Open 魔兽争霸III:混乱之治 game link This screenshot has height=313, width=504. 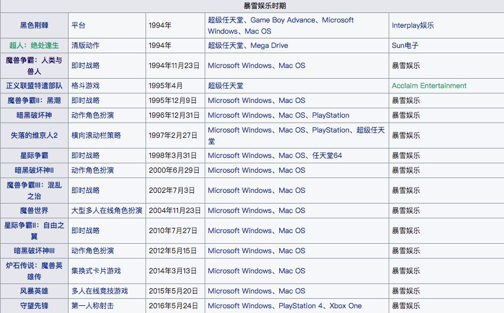34,191
